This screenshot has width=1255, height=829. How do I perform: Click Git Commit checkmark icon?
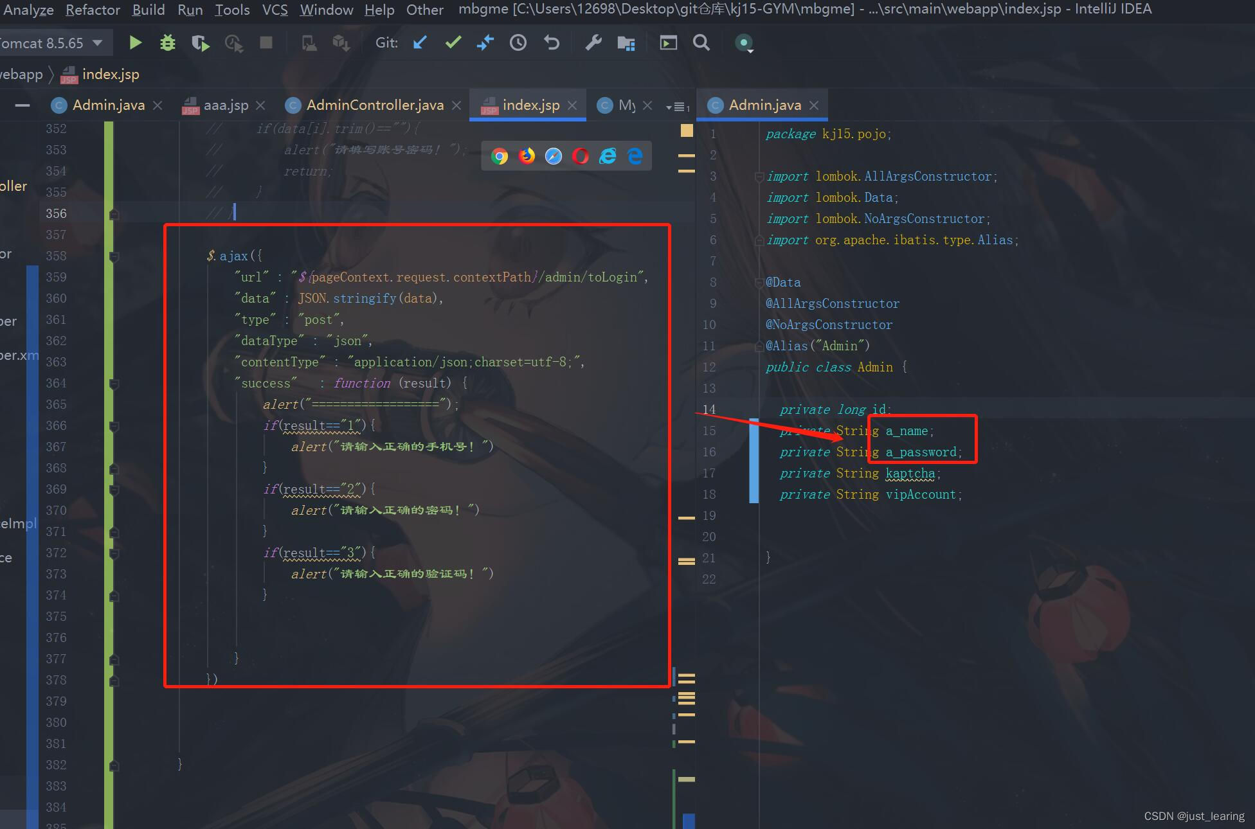pos(453,43)
